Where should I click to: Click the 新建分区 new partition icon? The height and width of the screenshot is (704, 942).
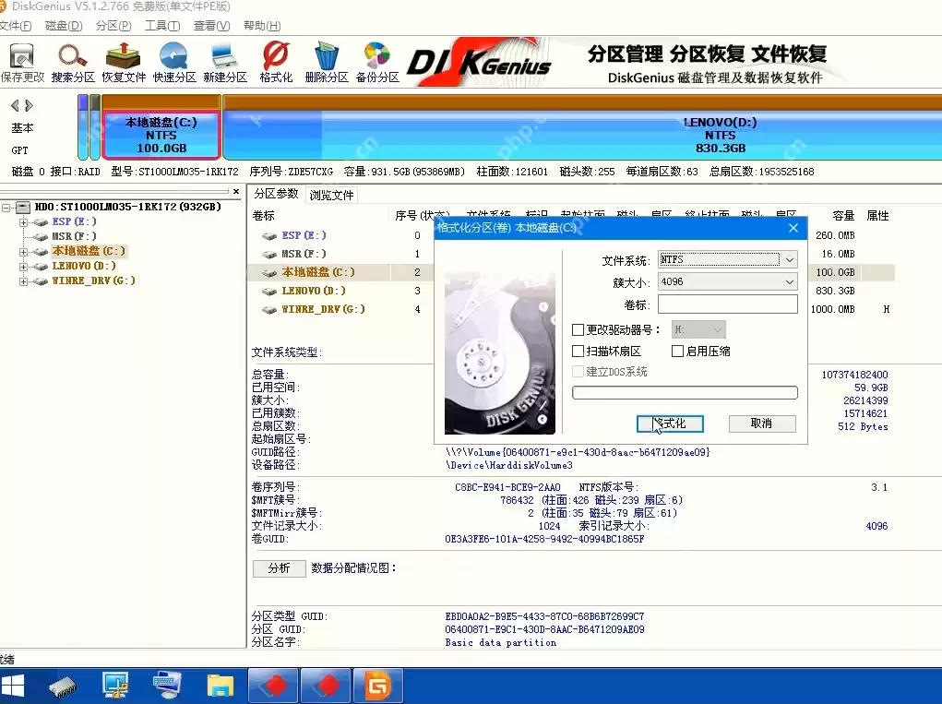[225, 62]
